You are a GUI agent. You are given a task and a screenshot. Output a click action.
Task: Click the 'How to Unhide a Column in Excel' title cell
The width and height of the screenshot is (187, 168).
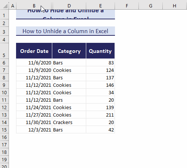pos(65,31)
